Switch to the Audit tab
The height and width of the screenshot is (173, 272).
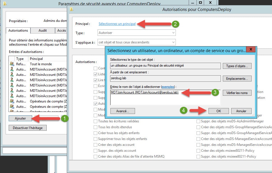pos(42,31)
